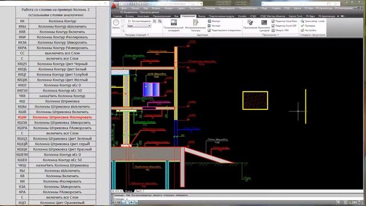Open the СПДС Мастер объектов tab

[x=272, y=16]
